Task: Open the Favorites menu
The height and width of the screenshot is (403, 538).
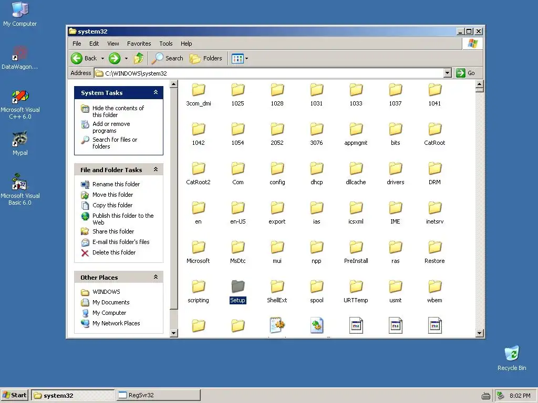Action: click(x=139, y=44)
